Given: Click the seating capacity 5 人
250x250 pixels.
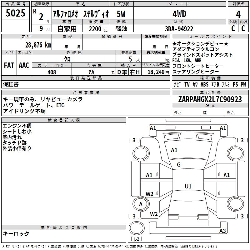Looking at the screenshot, I should [134, 59].
